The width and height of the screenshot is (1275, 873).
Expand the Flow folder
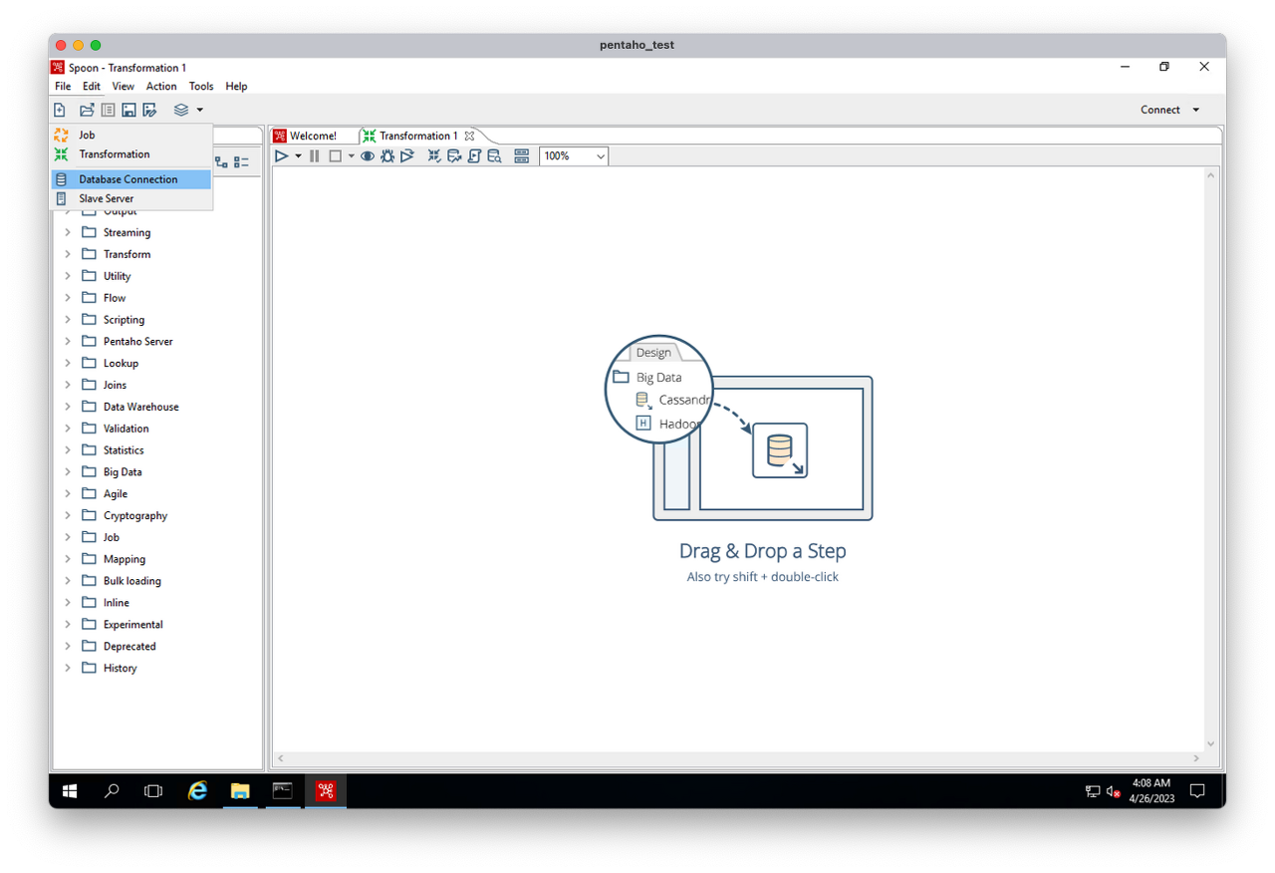pyautogui.click(x=68, y=298)
